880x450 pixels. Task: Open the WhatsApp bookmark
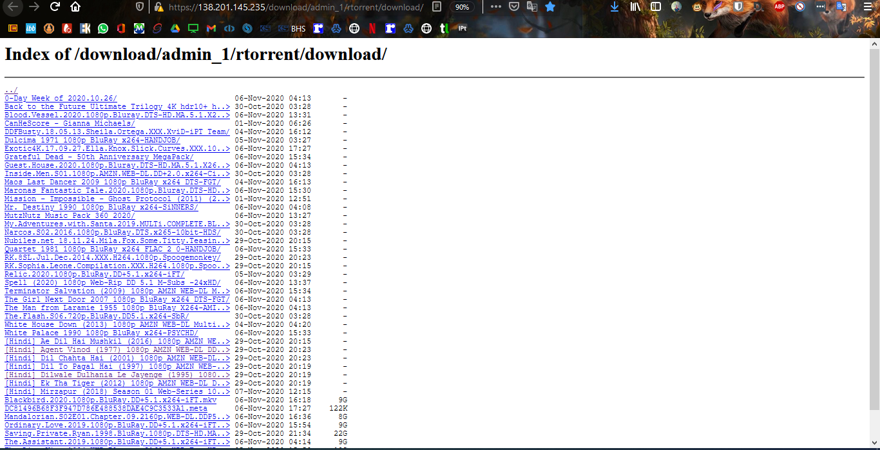click(x=103, y=28)
